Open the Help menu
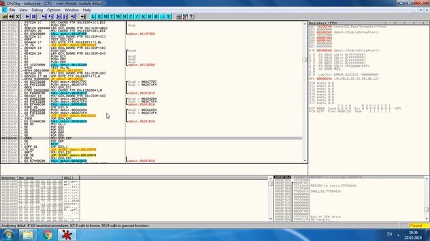 tap(87, 10)
